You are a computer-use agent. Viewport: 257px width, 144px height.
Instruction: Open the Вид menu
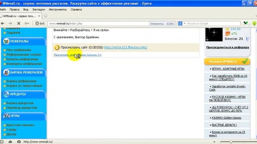[26, 10]
